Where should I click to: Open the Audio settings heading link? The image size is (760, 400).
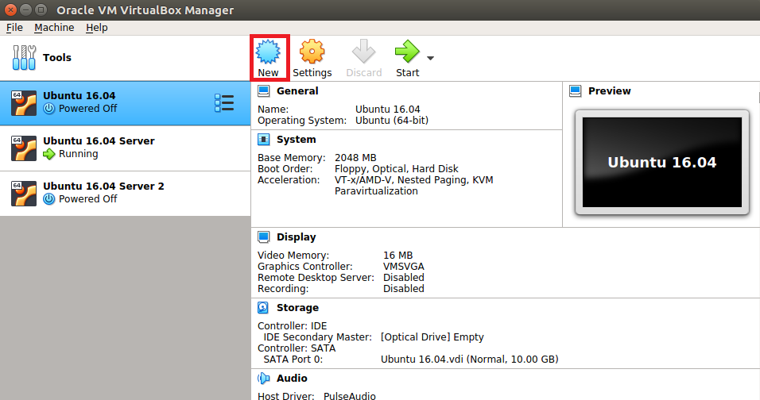[x=292, y=379]
